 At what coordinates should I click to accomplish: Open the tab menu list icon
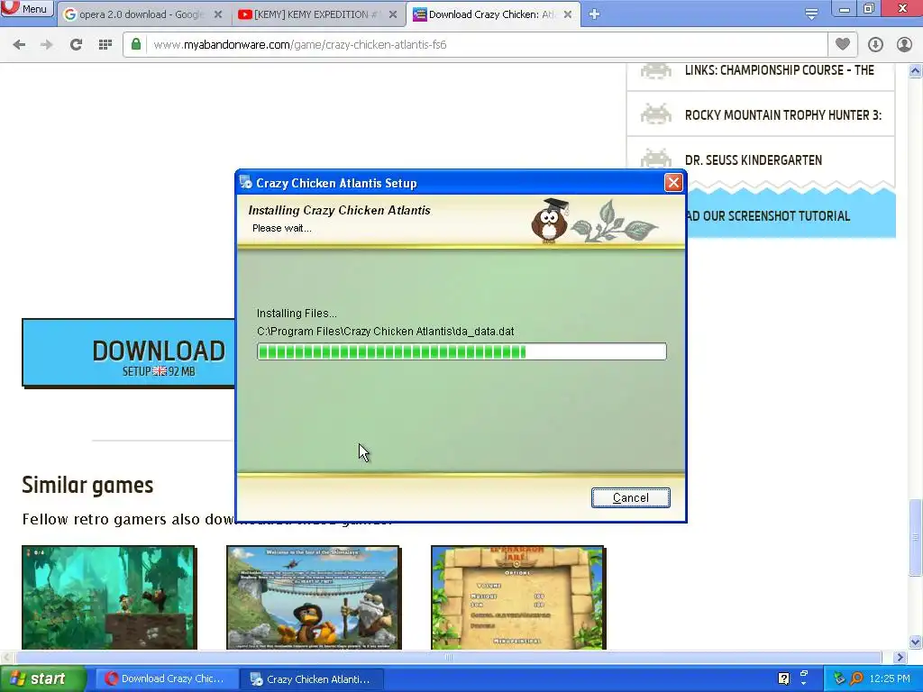coord(811,14)
